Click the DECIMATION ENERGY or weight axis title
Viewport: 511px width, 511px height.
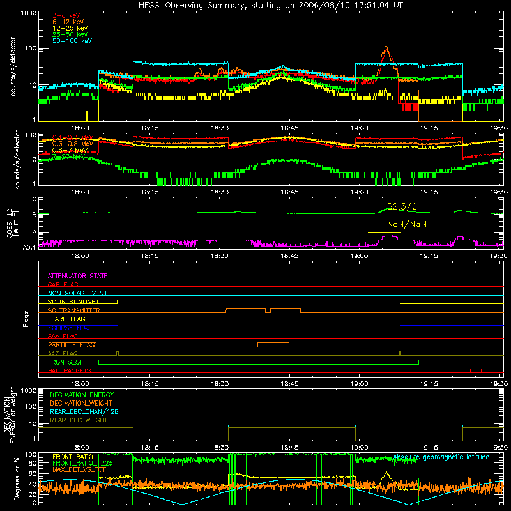(10, 415)
